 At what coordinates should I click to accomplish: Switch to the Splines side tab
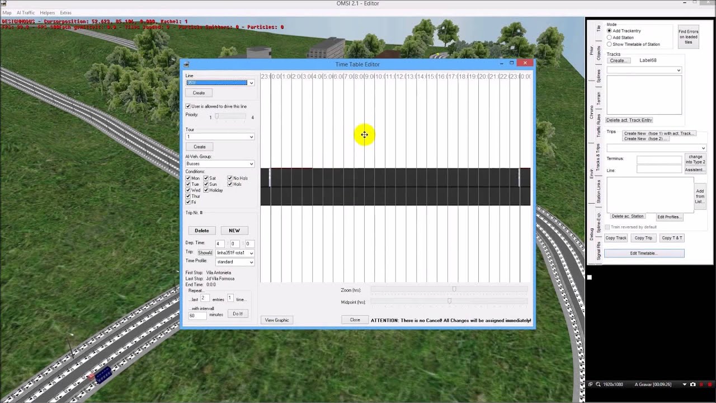pyautogui.click(x=599, y=76)
